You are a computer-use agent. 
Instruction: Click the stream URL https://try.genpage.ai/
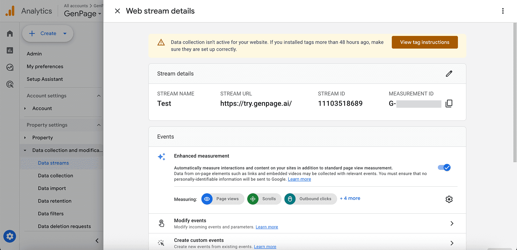click(x=256, y=104)
